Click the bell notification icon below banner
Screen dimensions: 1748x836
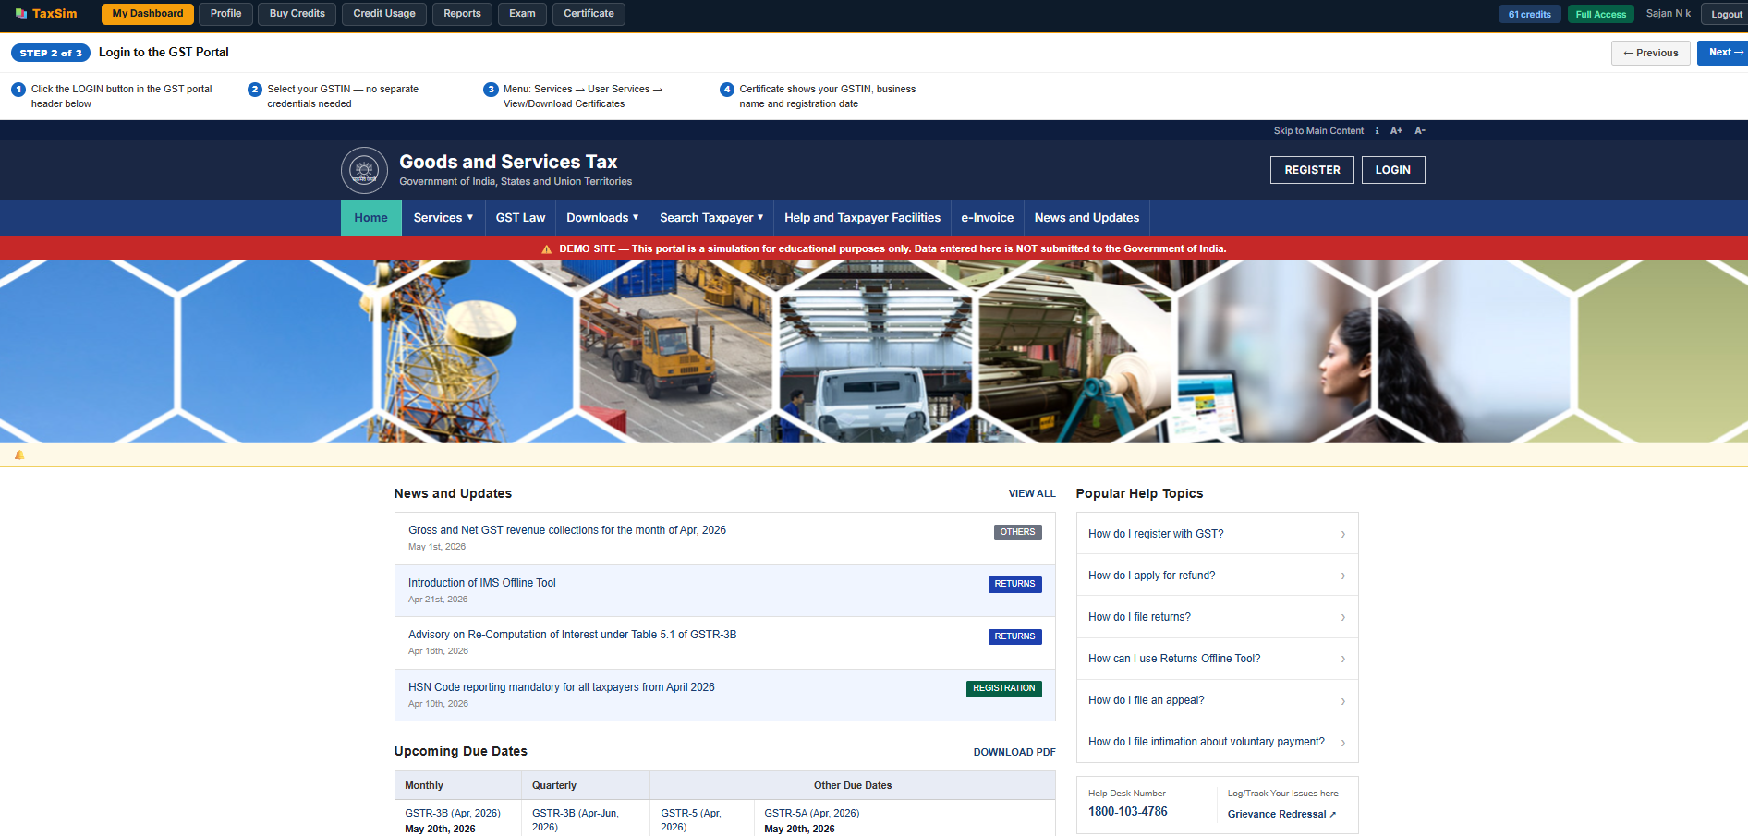19,454
